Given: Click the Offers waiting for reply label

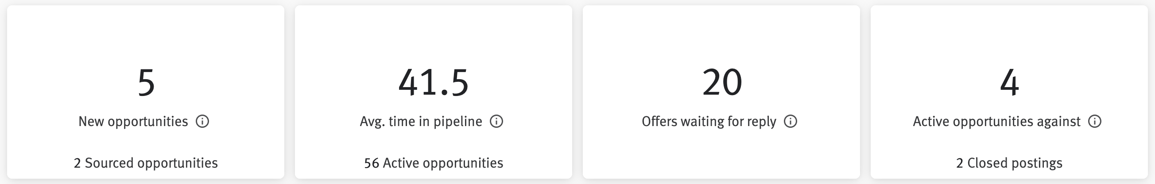Looking at the screenshot, I should coord(709,122).
